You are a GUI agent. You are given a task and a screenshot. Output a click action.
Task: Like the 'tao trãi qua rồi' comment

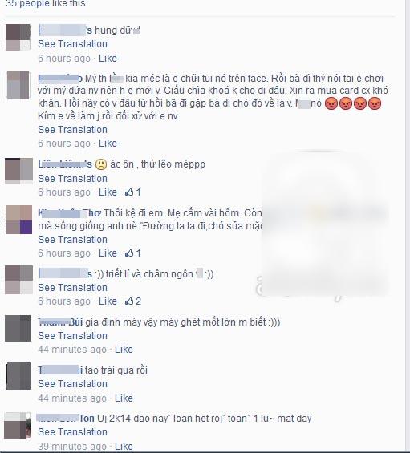click(124, 398)
